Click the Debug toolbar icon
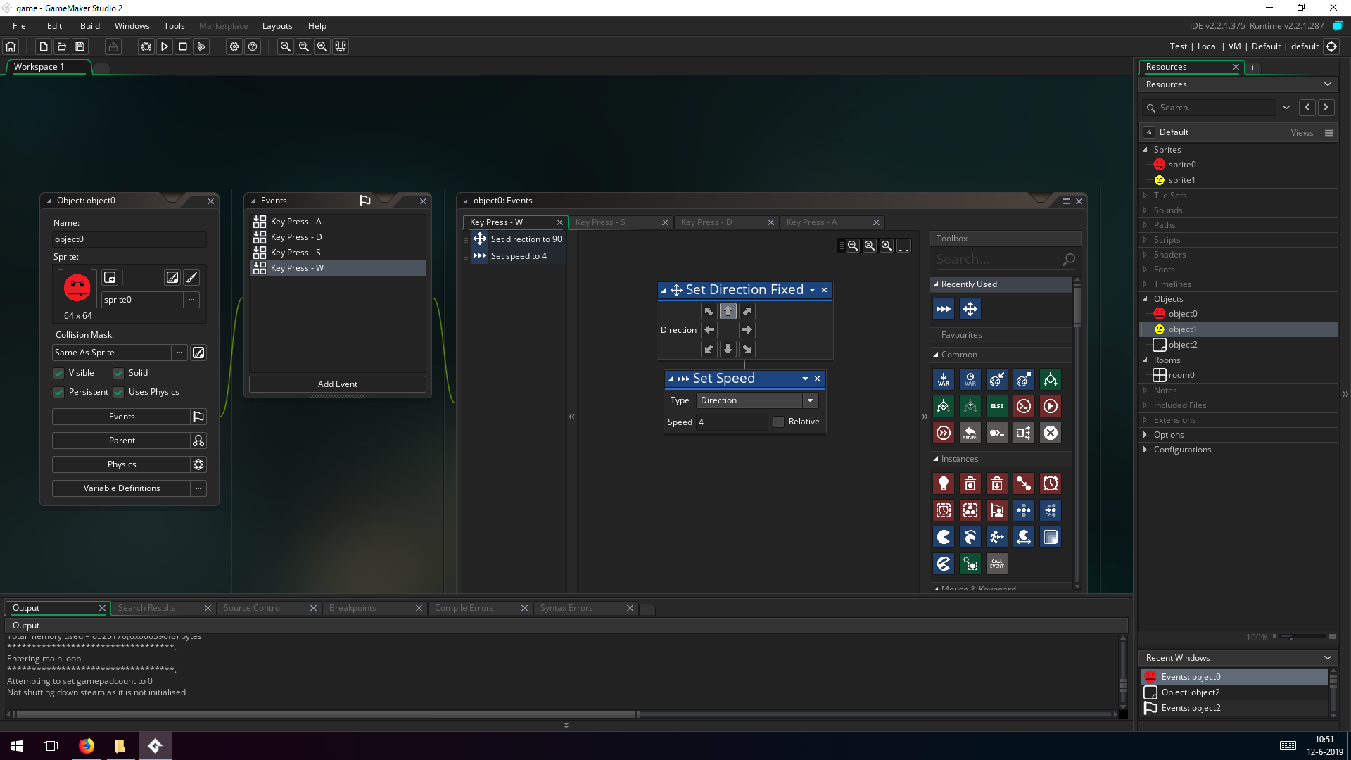This screenshot has width=1351, height=760. click(x=146, y=46)
